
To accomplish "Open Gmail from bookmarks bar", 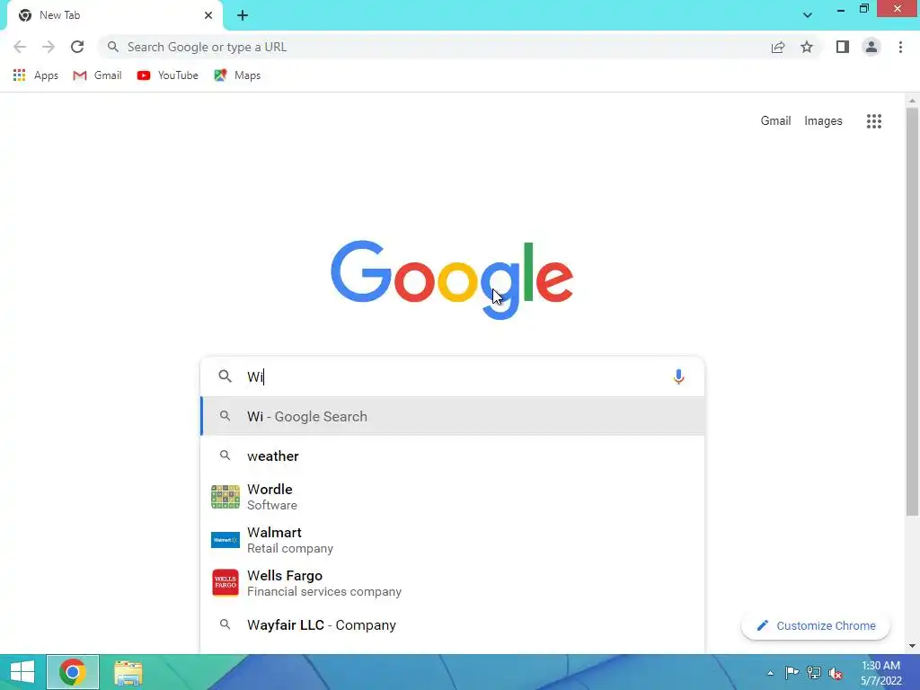I will pos(97,75).
